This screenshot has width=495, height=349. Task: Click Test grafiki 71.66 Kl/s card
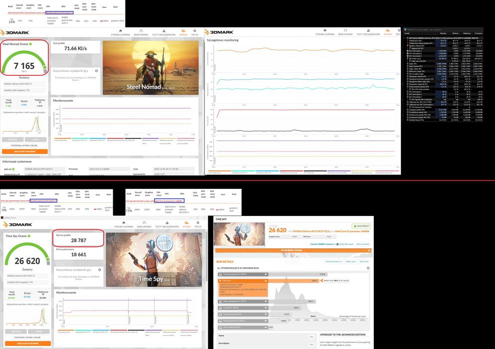(x=75, y=46)
